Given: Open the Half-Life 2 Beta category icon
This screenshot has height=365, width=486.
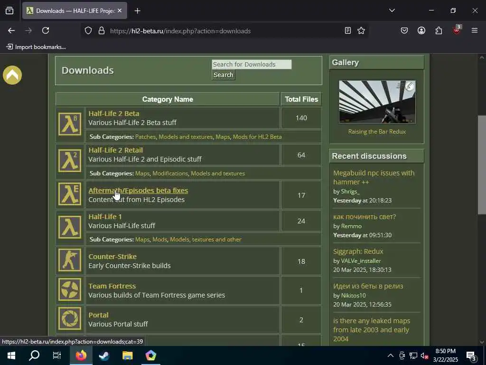Looking at the screenshot, I should click(70, 124).
